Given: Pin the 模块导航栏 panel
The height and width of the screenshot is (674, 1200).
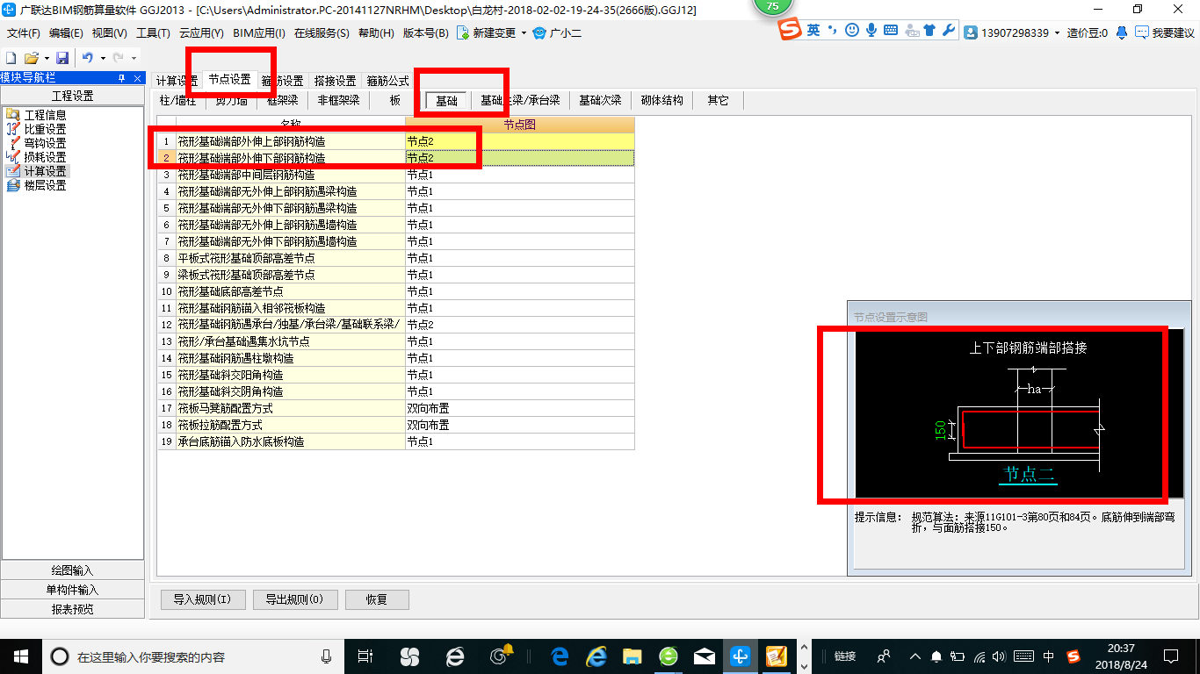Looking at the screenshot, I should (122, 78).
